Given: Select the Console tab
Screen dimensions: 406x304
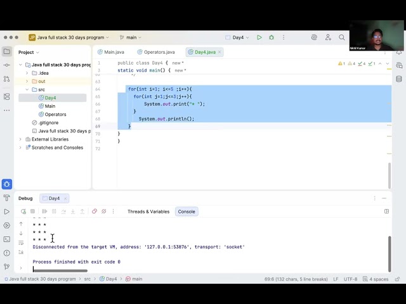Looking at the screenshot, I should point(187,212).
